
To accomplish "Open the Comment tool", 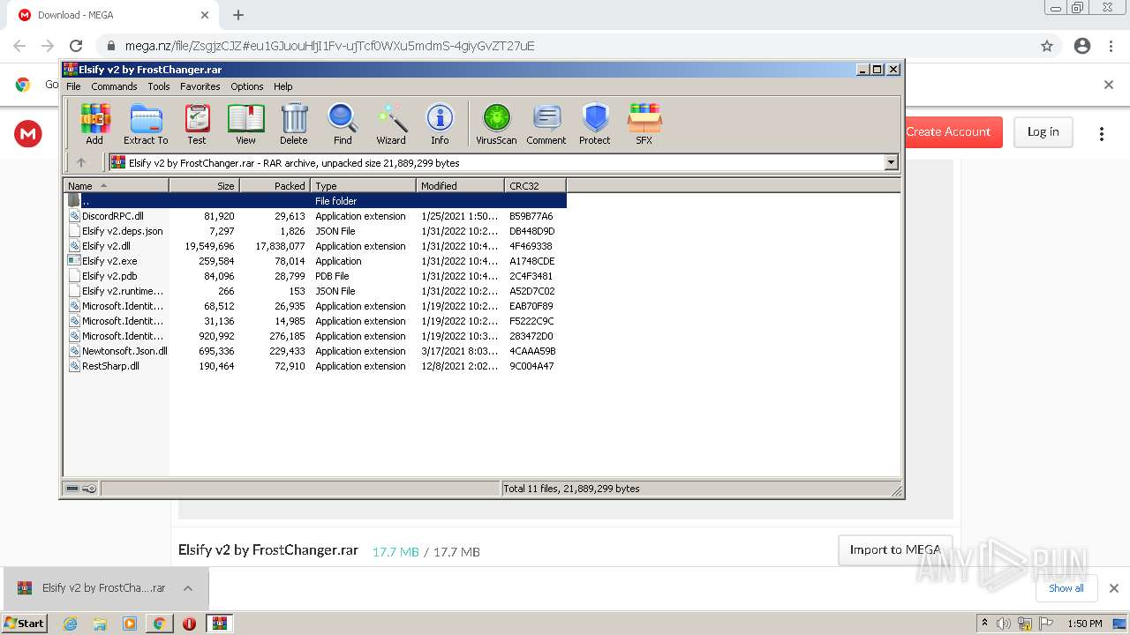I will point(546,123).
